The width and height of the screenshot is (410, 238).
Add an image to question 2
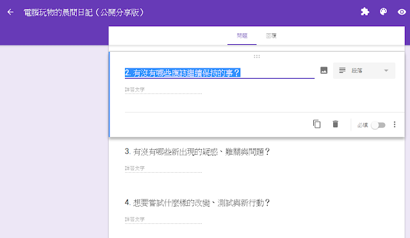324,70
